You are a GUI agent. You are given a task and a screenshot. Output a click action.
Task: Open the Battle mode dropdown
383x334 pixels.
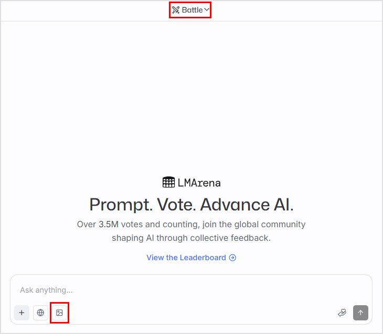tap(190, 10)
